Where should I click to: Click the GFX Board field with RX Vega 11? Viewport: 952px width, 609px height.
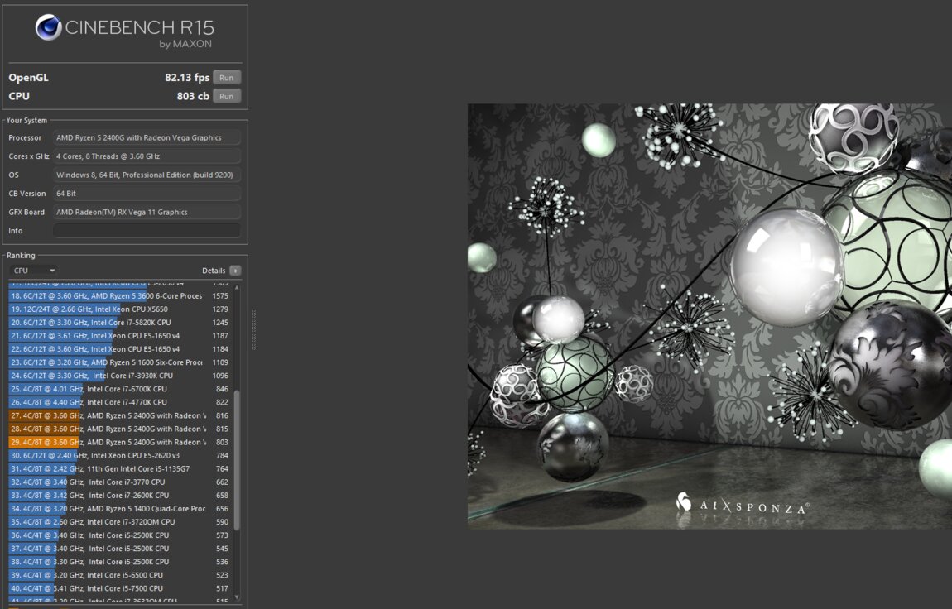147,212
